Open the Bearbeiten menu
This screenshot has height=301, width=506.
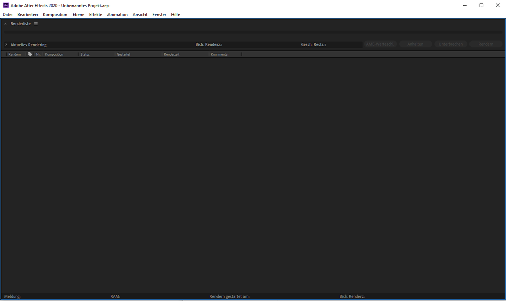tap(27, 15)
